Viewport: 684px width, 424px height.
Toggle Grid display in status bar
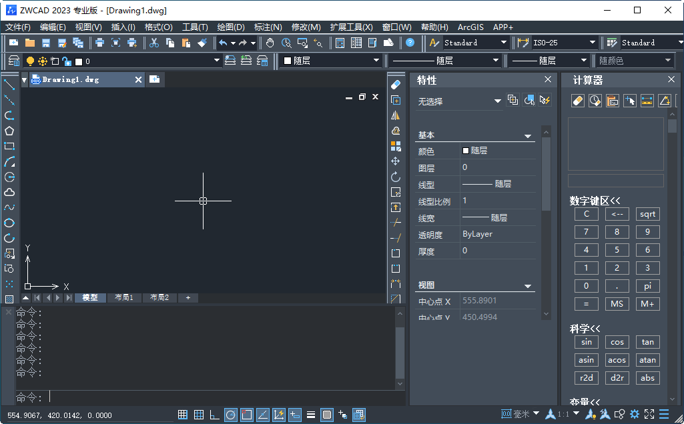(x=199, y=415)
